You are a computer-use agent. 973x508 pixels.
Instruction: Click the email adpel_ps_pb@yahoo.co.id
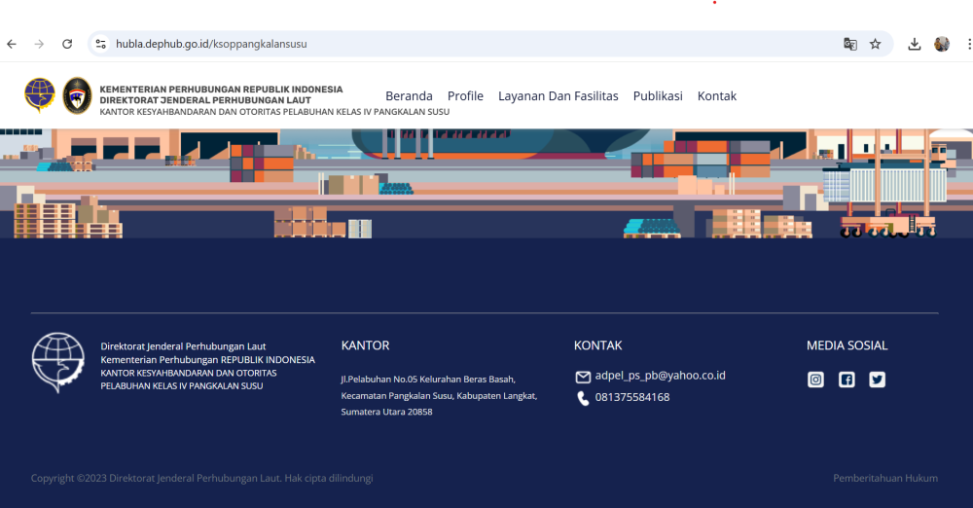(661, 376)
